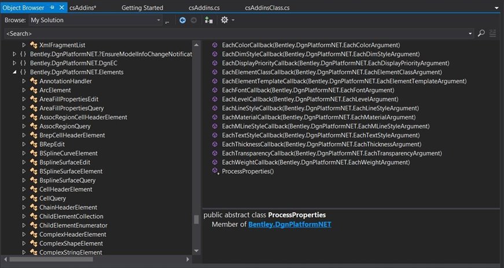
Task: Select BrepCellHeaderElement in the tree
Action: (x=72, y=135)
